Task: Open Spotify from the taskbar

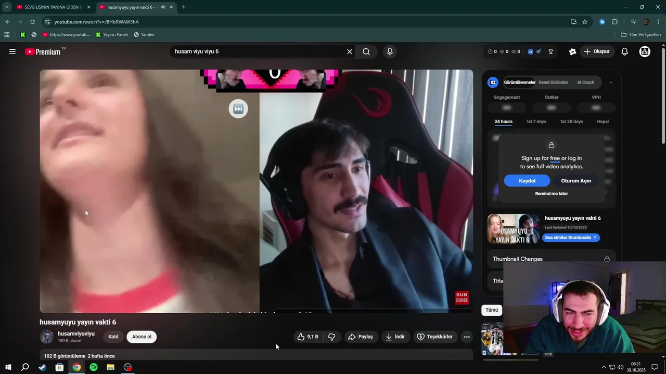Action: click(94, 367)
